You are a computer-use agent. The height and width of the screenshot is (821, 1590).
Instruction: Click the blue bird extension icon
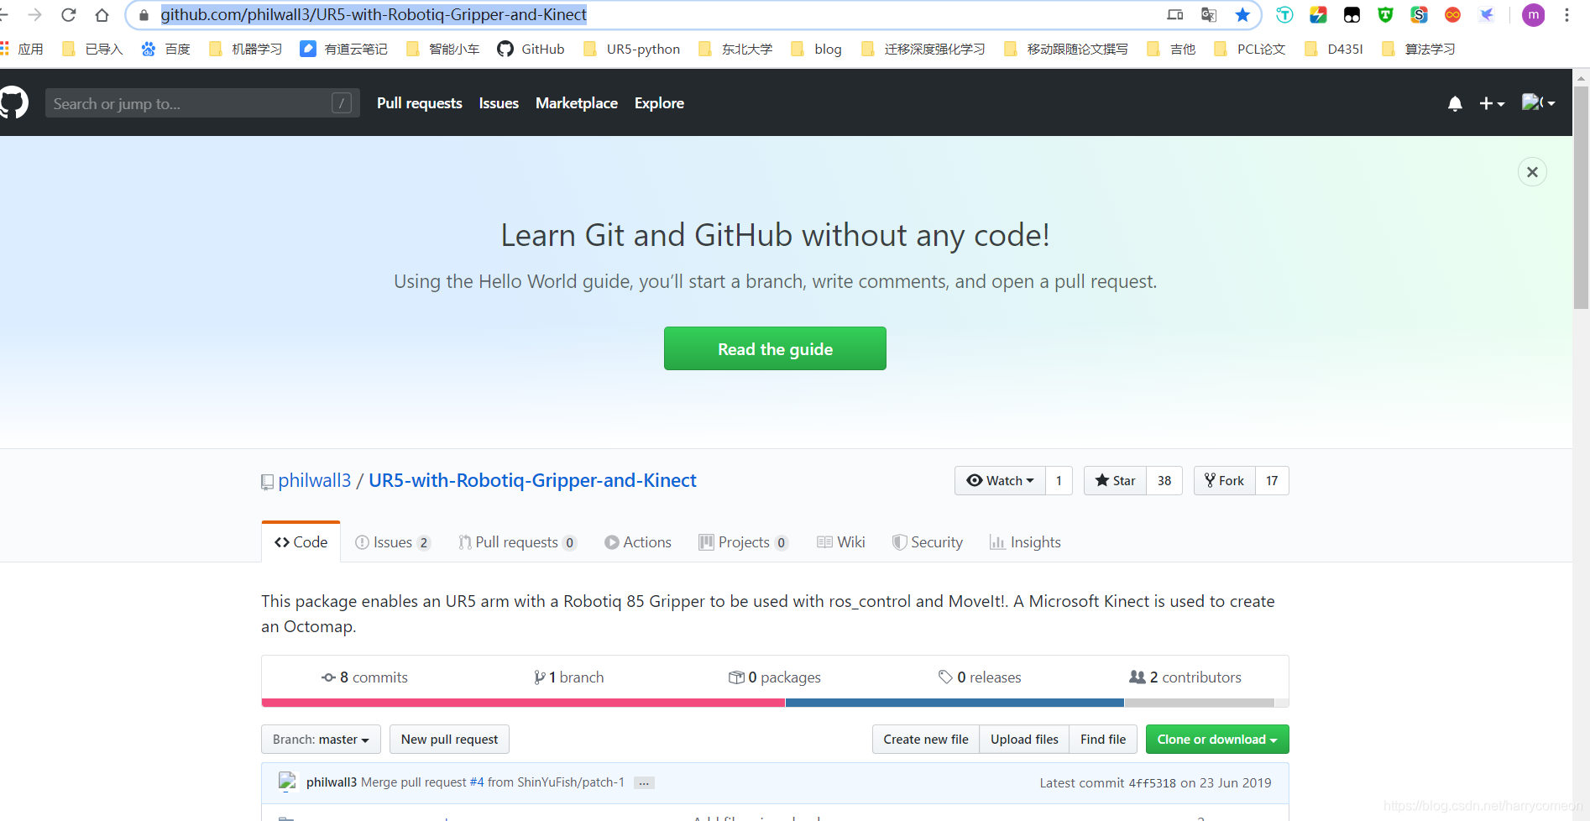coord(1487,15)
